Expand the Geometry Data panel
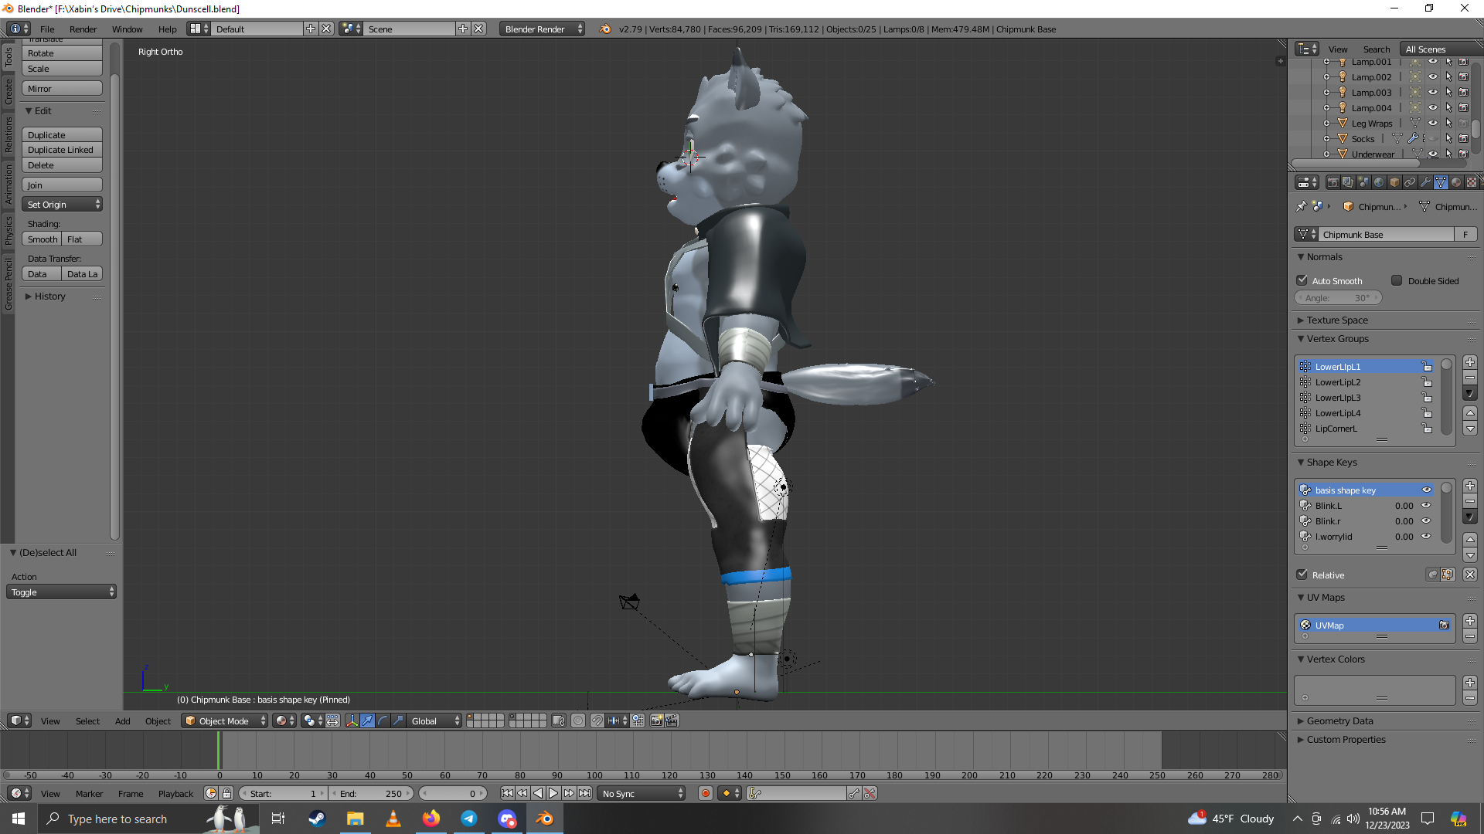 click(1339, 720)
